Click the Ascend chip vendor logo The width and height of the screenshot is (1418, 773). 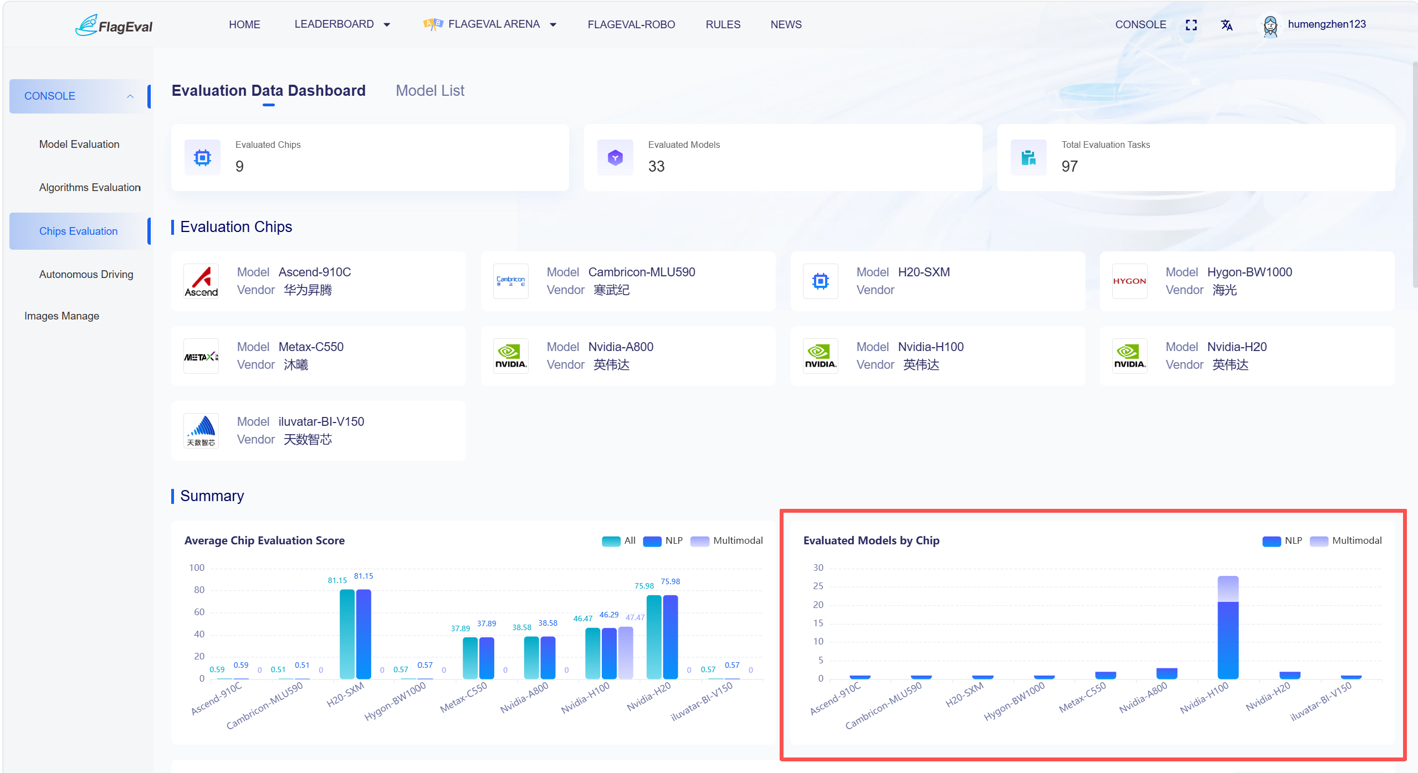point(201,281)
